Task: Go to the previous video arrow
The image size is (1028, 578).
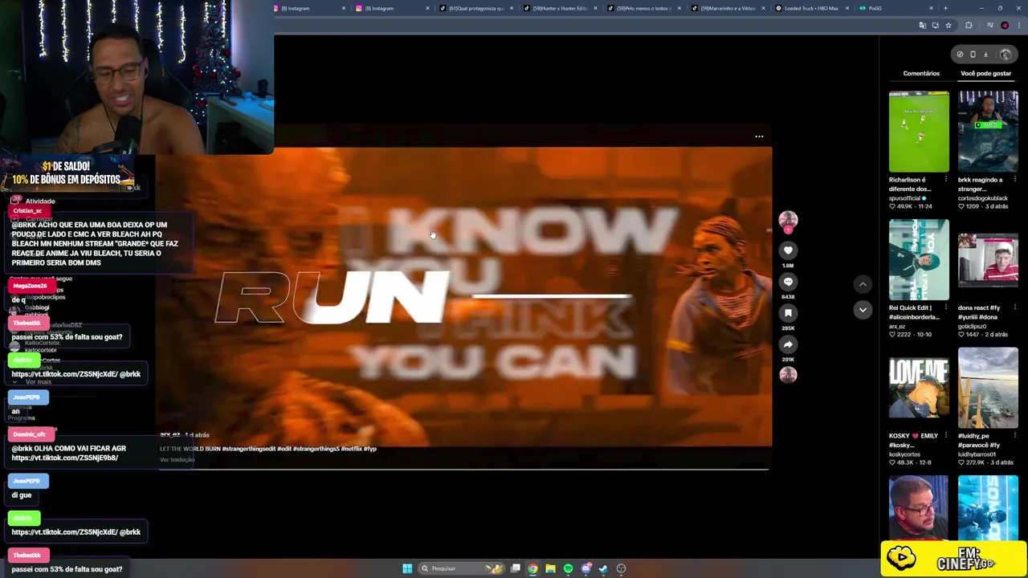Action: pos(863,284)
